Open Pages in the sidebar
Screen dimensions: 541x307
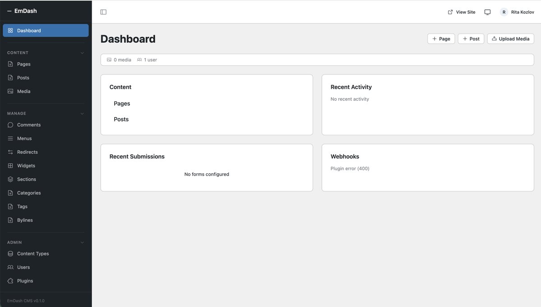(x=46, y=64)
